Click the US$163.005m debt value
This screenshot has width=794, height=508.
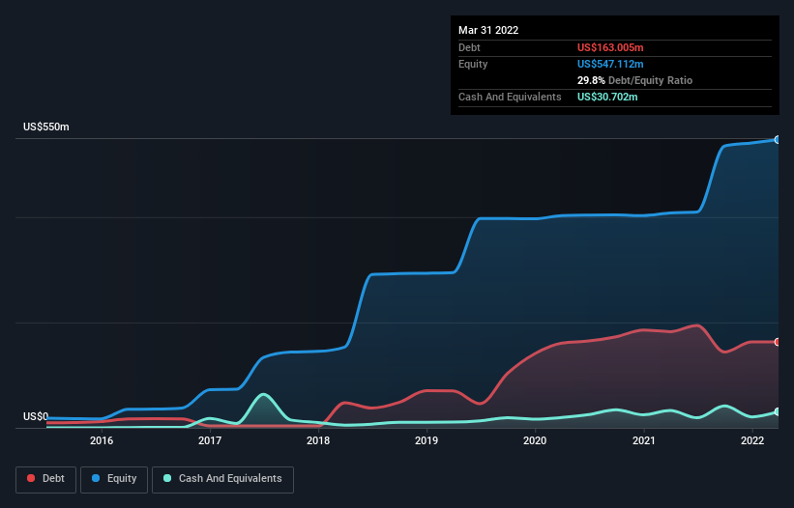pyautogui.click(x=610, y=47)
